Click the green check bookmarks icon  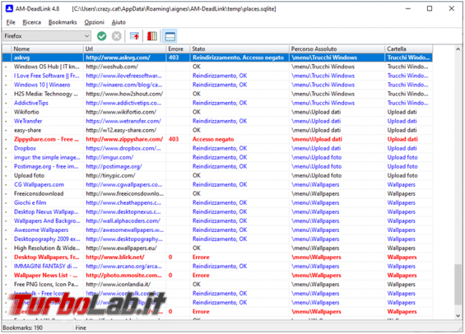coord(102,36)
